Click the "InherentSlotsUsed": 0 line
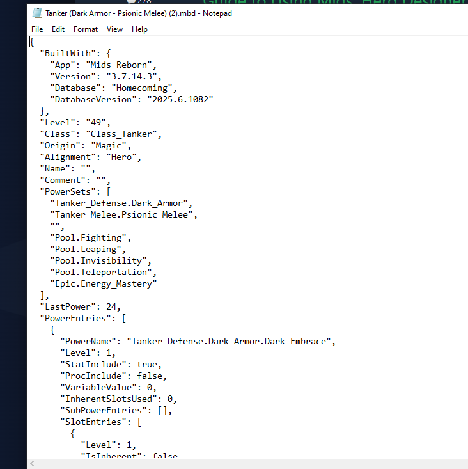468x469 pixels. (119, 399)
